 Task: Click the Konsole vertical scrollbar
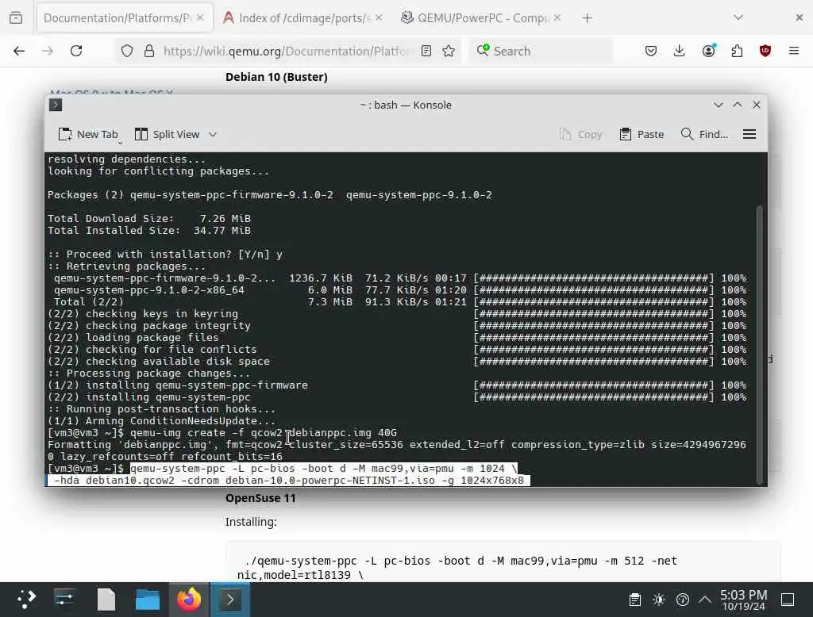pos(760,344)
